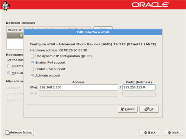This screenshot has width=186, height=139.
Task: Click the Configure eth0 heading text
Action: coord(93,44)
